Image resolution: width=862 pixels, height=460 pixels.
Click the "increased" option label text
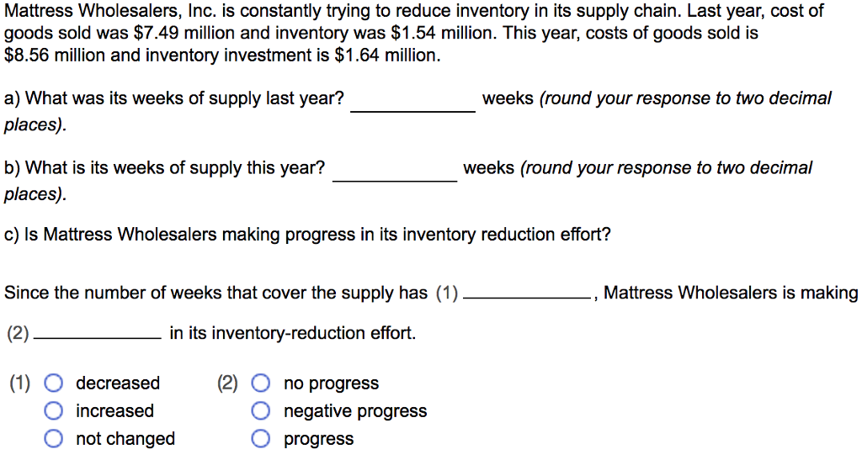click(114, 410)
